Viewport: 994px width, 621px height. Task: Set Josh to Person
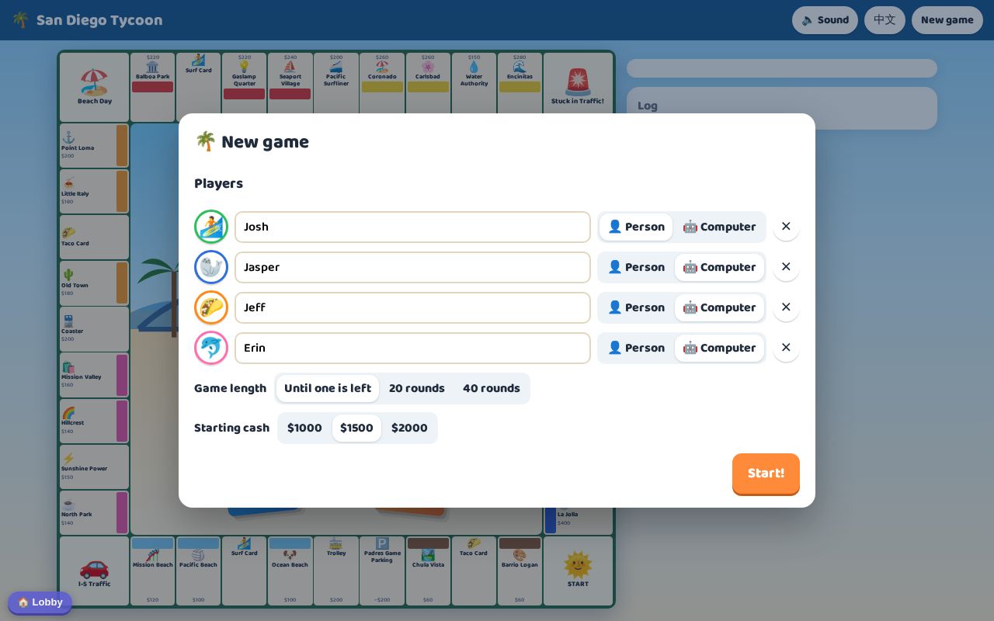click(x=636, y=227)
